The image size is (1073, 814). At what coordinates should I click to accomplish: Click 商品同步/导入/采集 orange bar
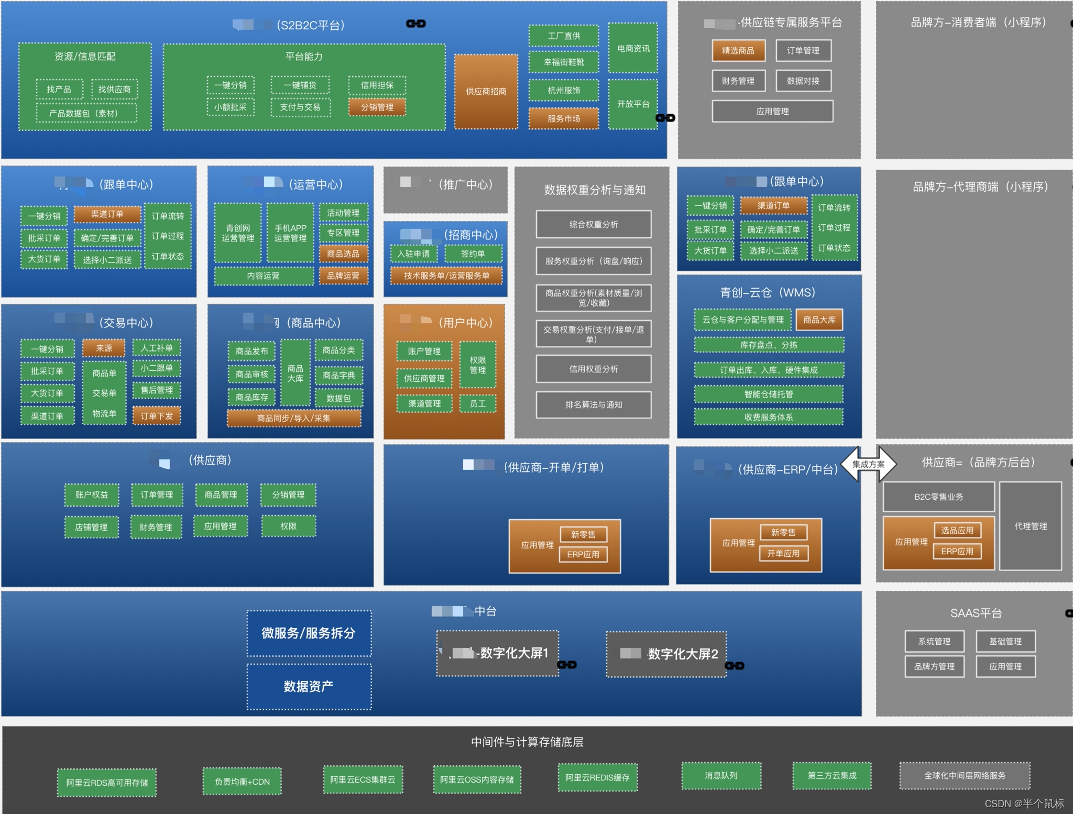293,418
